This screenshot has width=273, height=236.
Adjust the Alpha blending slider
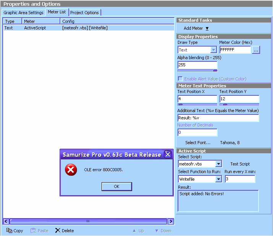(x=215, y=71)
